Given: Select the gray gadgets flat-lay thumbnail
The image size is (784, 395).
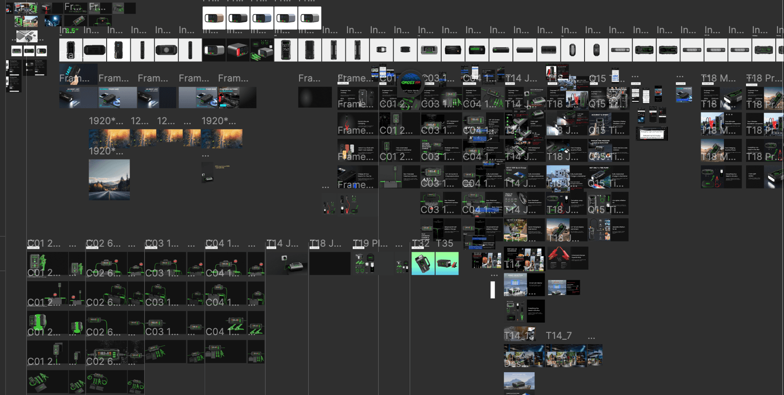Looking at the screenshot, I should [27, 36].
